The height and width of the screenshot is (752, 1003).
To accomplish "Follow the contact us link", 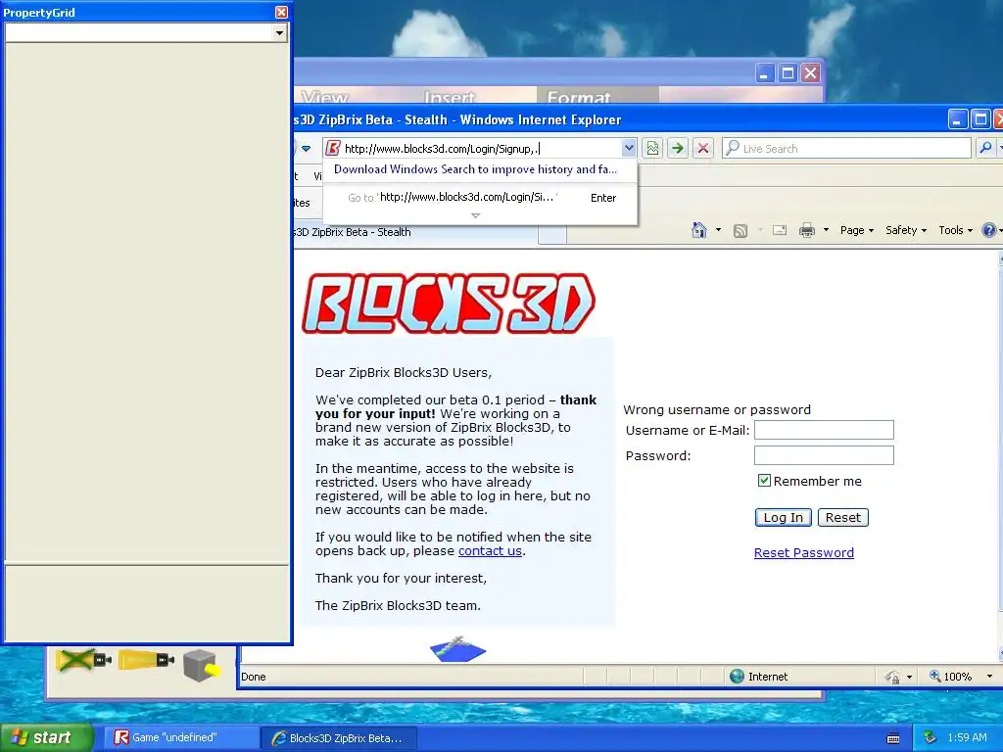I will tap(490, 550).
